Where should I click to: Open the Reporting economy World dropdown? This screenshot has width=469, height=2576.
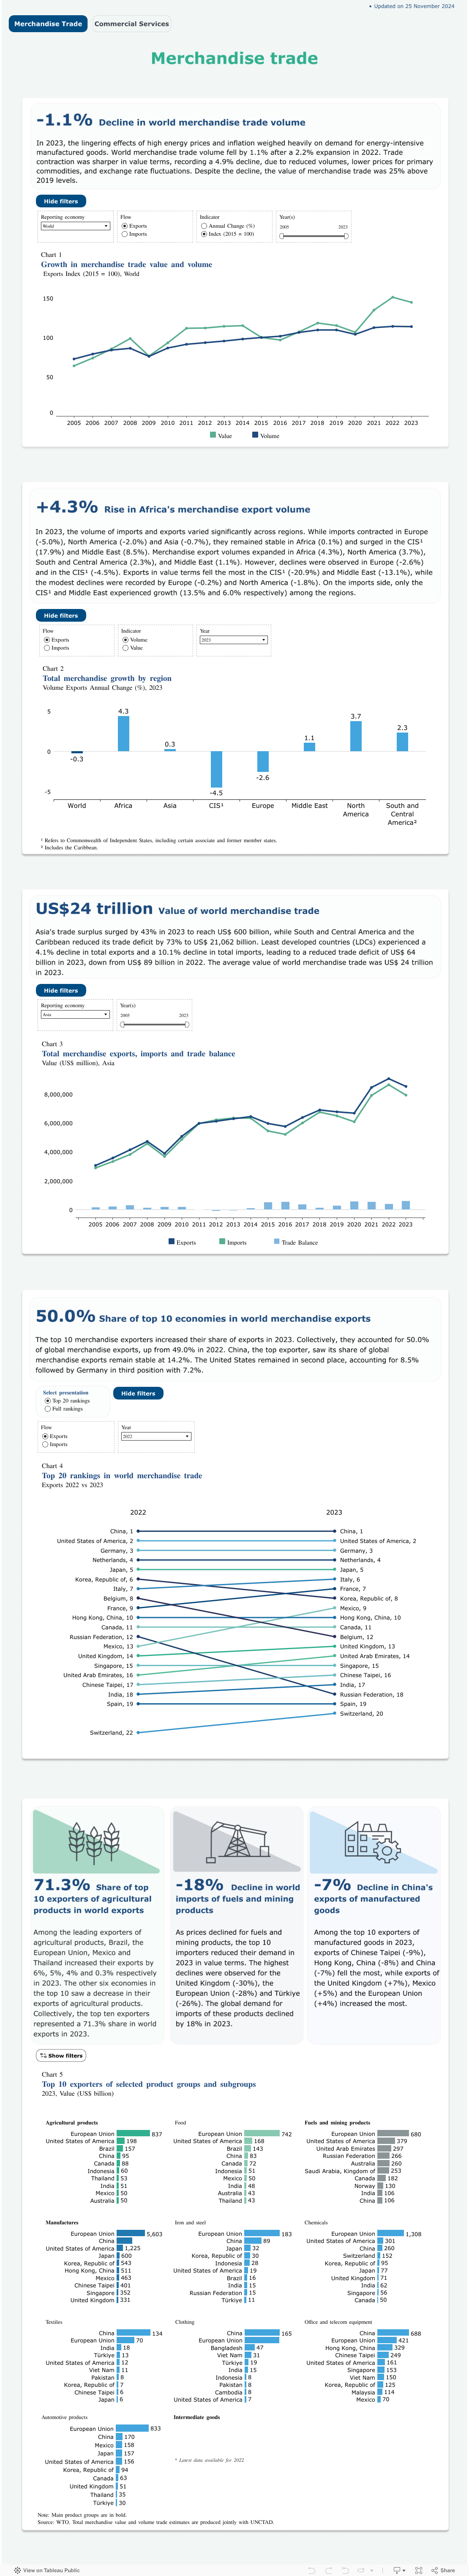pyautogui.click(x=75, y=226)
